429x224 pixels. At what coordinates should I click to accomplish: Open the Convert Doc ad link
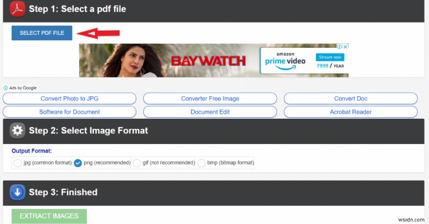[351, 98]
